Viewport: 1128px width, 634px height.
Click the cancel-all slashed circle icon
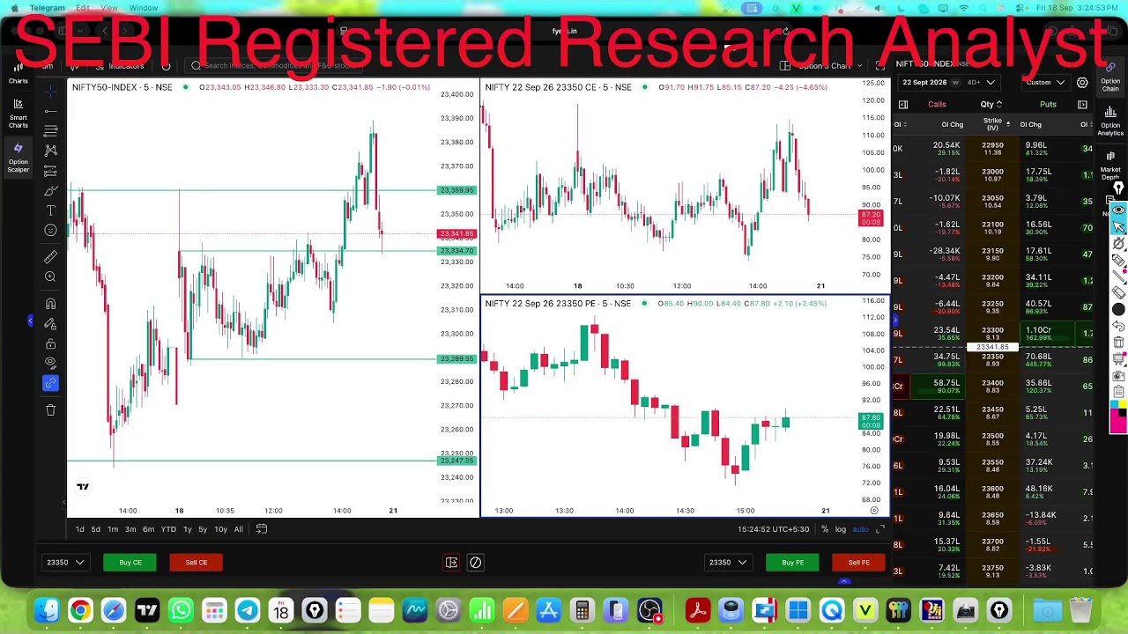point(475,563)
